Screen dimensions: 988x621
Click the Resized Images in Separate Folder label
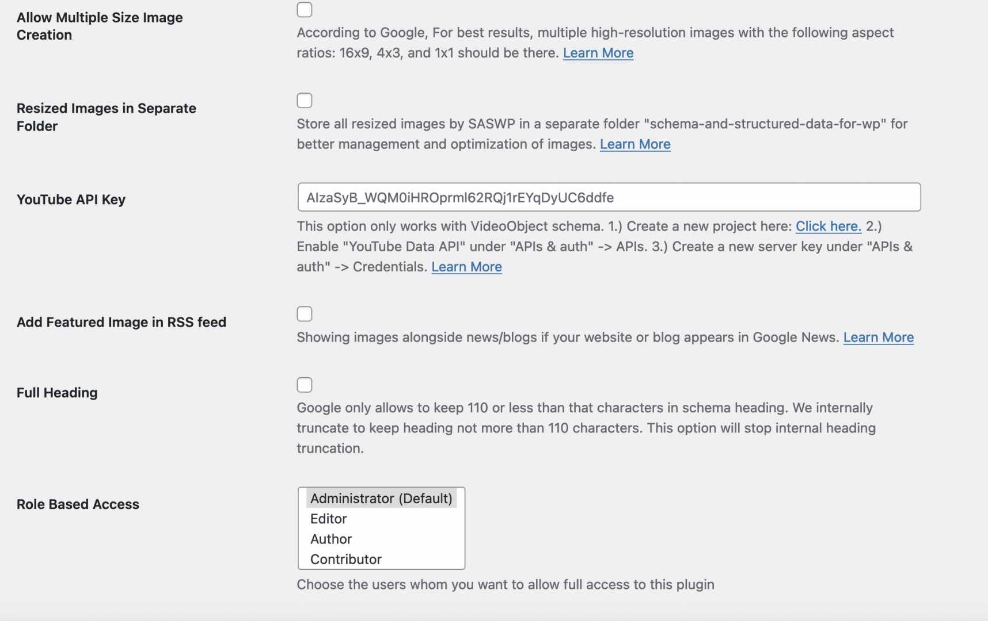click(107, 117)
